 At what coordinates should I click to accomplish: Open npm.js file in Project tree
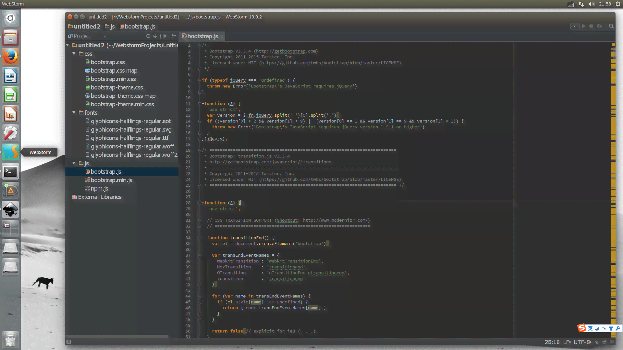tap(99, 189)
